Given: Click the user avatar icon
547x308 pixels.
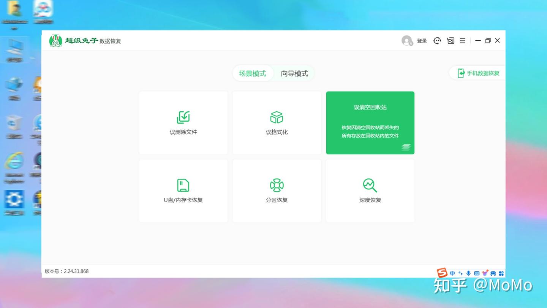Looking at the screenshot, I should pyautogui.click(x=407, y=41).
